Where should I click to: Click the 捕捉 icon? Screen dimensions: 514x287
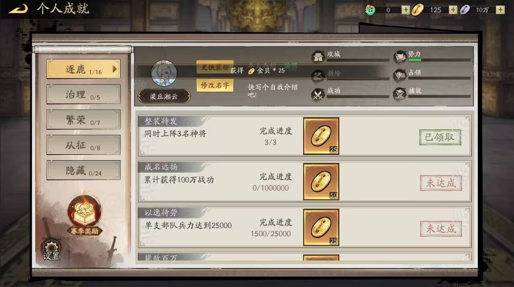(x=400, y=94)
